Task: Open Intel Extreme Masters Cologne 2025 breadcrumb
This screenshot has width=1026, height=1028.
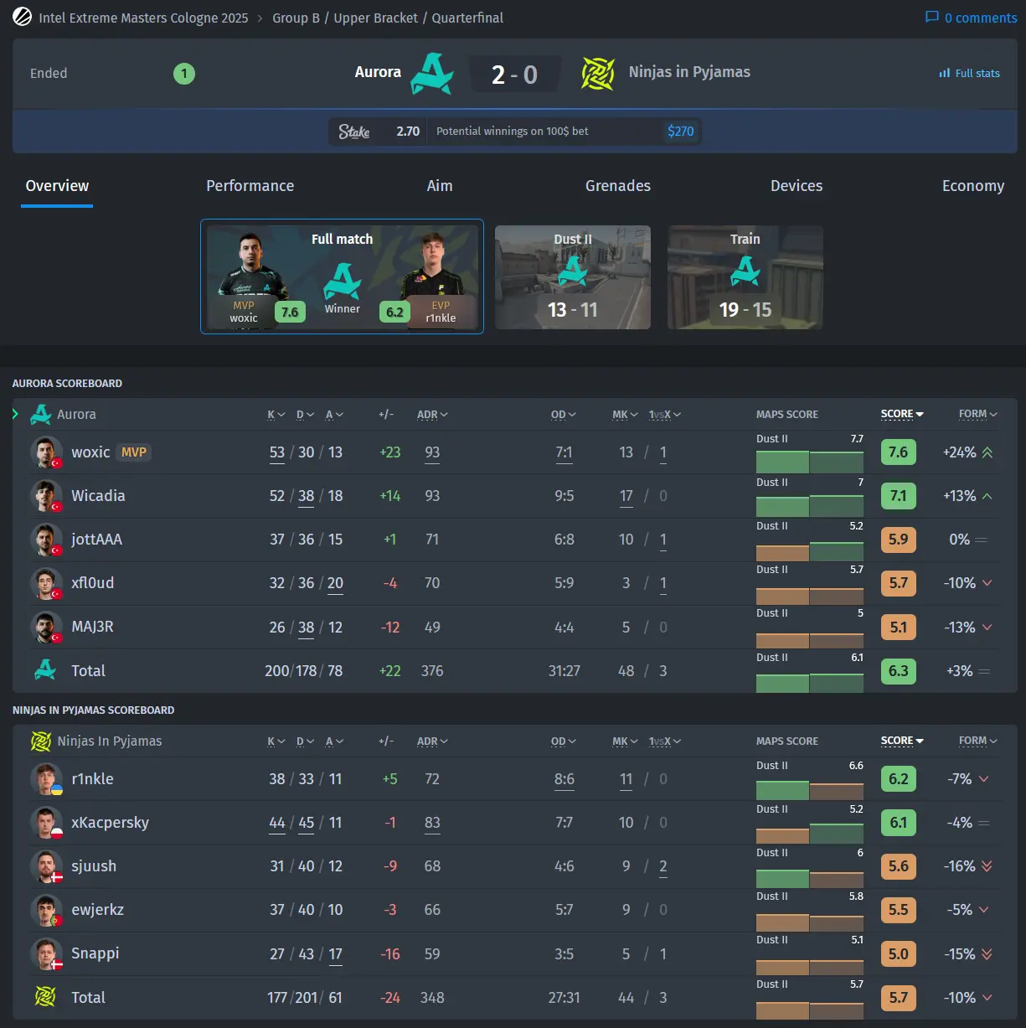Action: (x=143, y=18)
